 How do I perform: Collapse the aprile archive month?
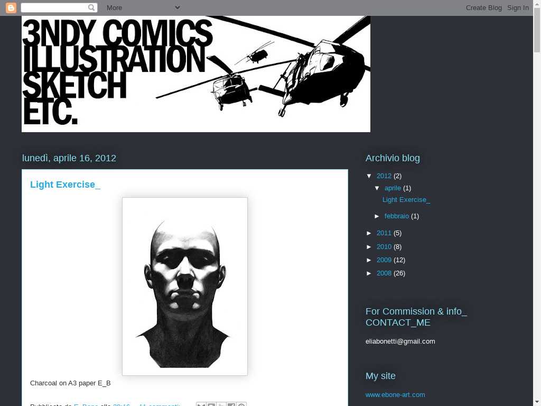pyautogui.click(x=377, y=188)
